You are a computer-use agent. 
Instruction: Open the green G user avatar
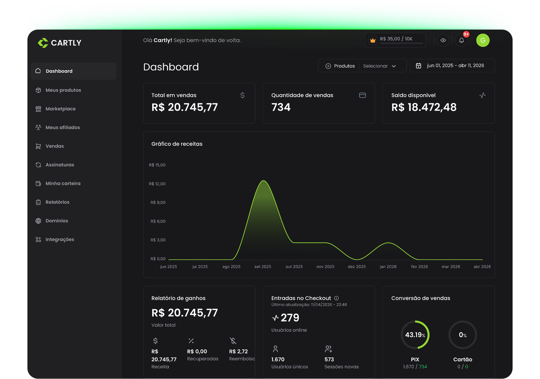(x=483, y=40)
